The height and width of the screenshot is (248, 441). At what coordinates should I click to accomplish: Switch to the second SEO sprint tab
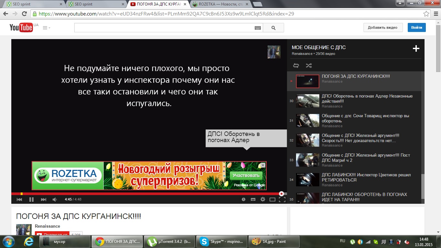click(96, 4)
